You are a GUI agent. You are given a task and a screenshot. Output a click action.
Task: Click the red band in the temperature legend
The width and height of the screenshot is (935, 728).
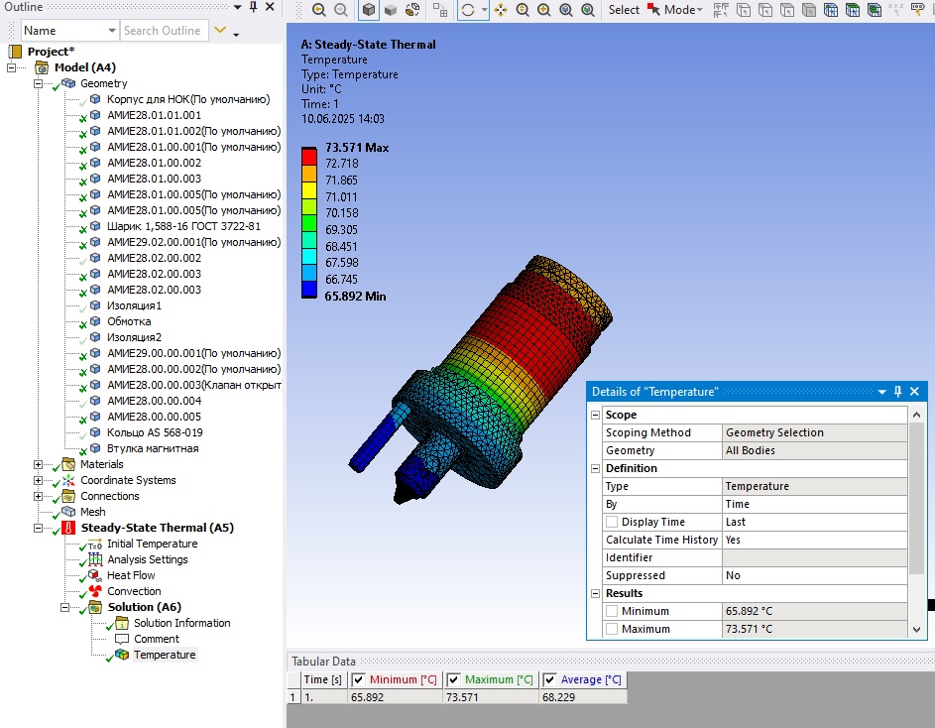[x=309, y=157]
